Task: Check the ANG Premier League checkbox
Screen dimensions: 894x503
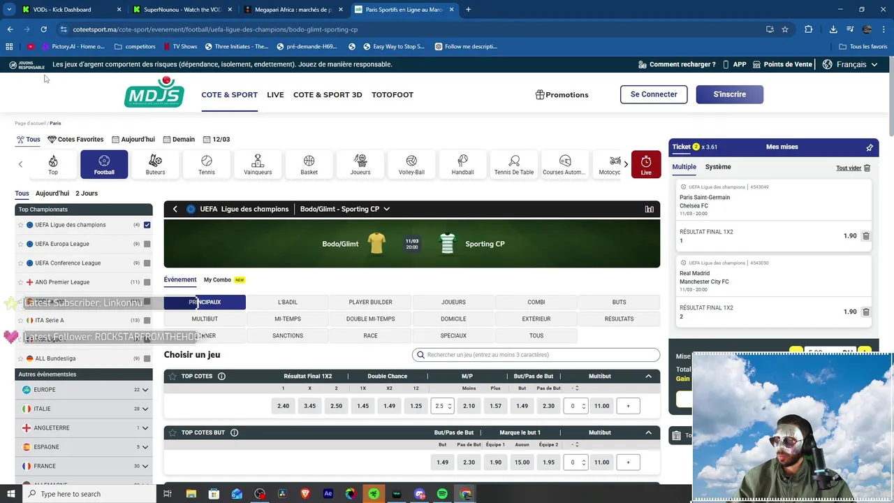Action: coord(147,282)
